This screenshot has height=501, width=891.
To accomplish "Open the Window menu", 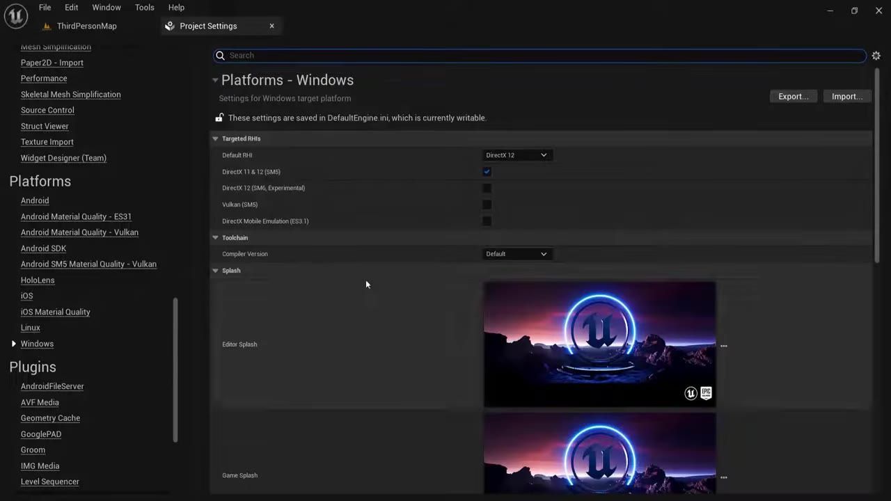I will [x=107, y=8].
